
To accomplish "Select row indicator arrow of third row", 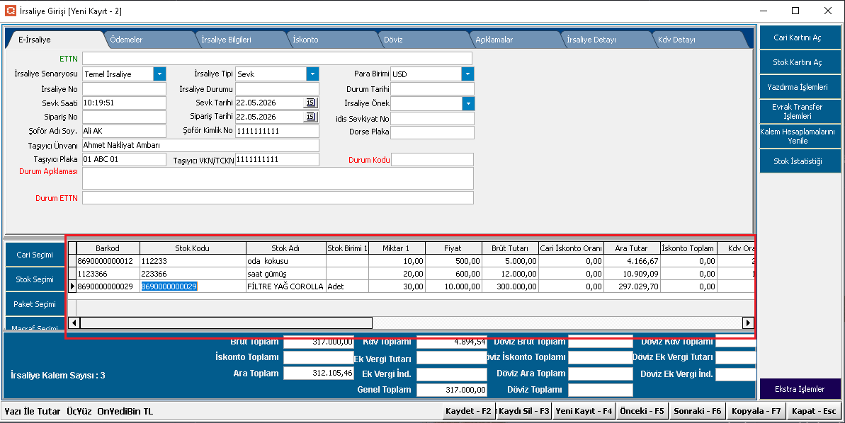I will pos(73,286).
